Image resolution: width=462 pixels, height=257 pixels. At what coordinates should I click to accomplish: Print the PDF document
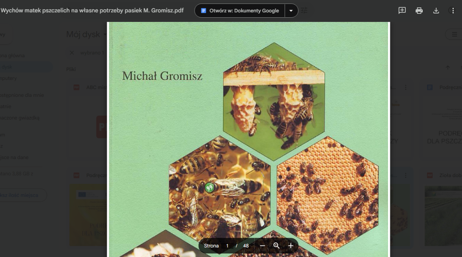pos(419,11)
